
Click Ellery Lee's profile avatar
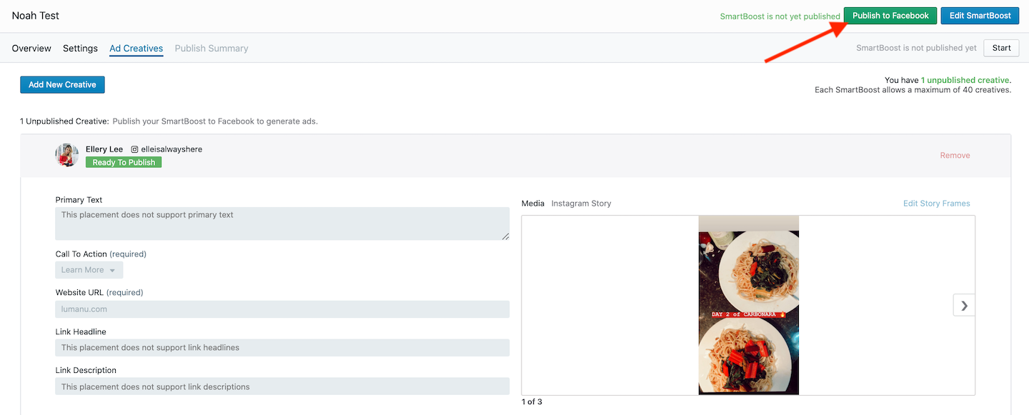(67, 155)
